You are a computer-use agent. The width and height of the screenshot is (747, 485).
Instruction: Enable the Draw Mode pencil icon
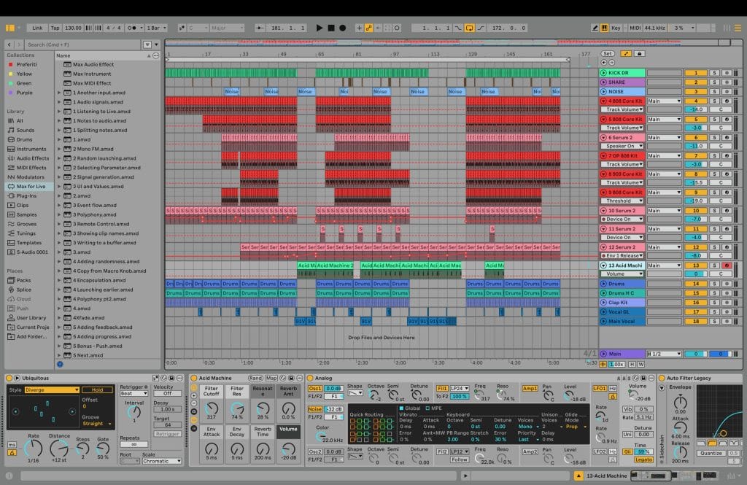click(597, 26)
